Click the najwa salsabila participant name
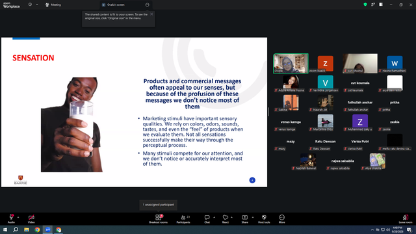Image resolution: width=416 pixels, height=234 pixels. tap(343, 161)
